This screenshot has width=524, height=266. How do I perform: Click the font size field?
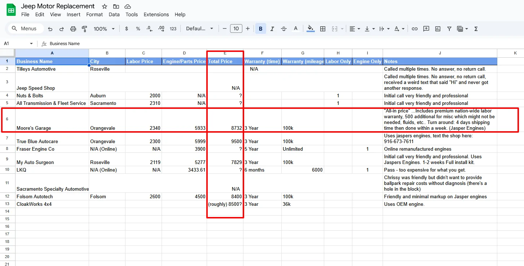click(x=236, y=29)
